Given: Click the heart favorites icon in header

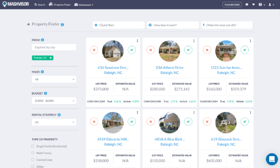Looking at the screenshot, I should 253,5.
